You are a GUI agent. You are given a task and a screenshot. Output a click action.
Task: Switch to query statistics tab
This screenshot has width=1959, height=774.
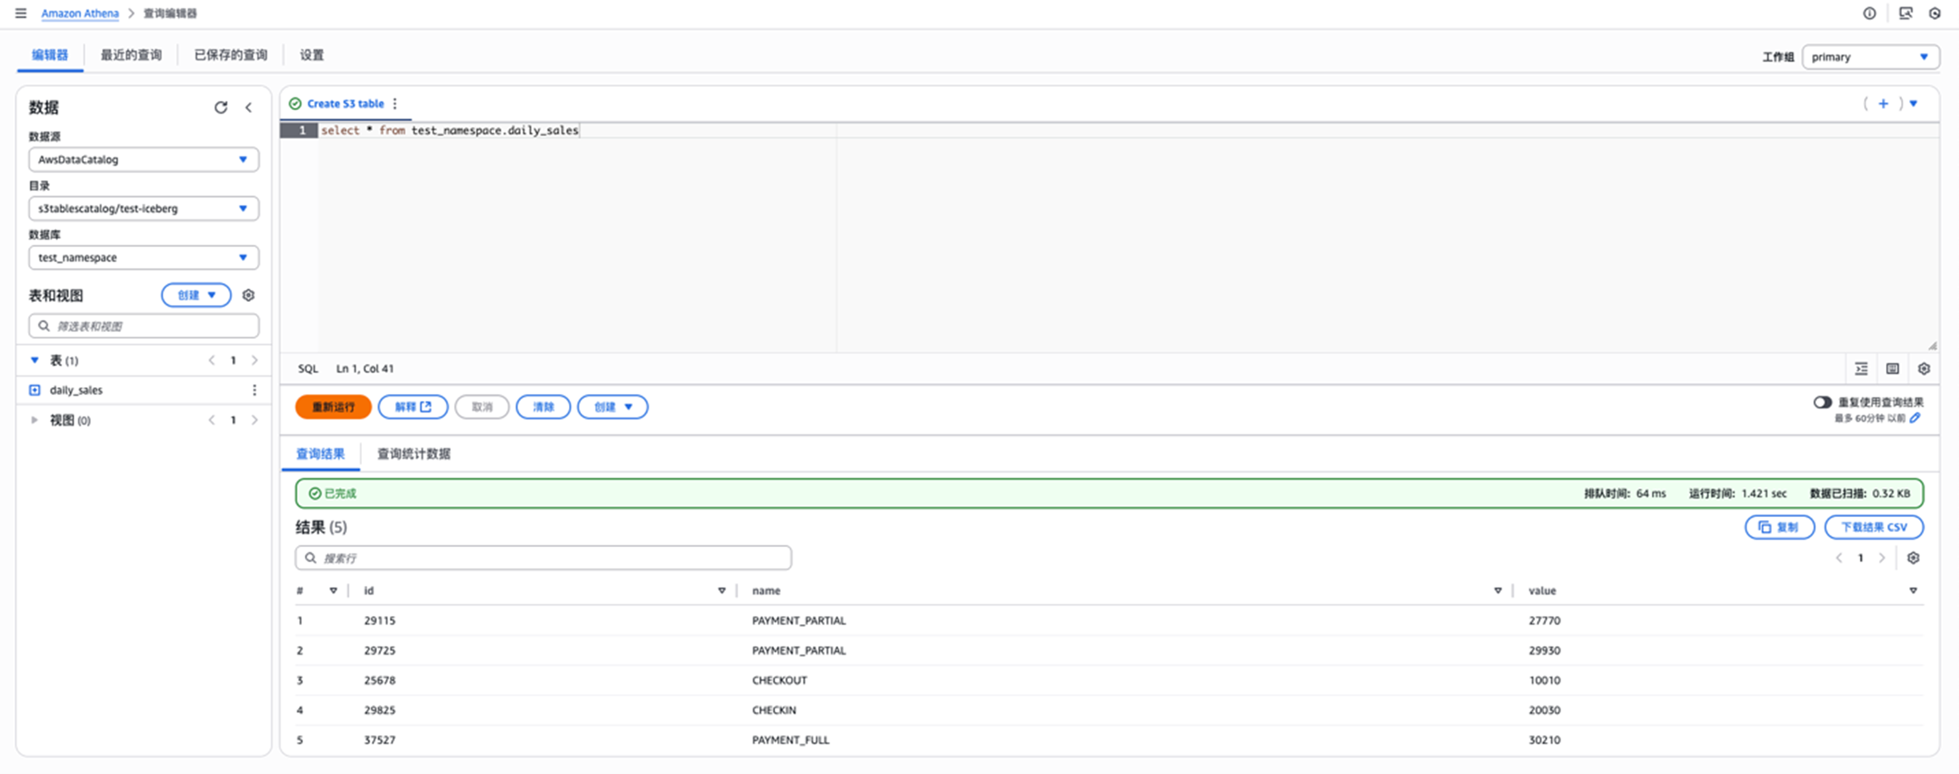point(414,454)
